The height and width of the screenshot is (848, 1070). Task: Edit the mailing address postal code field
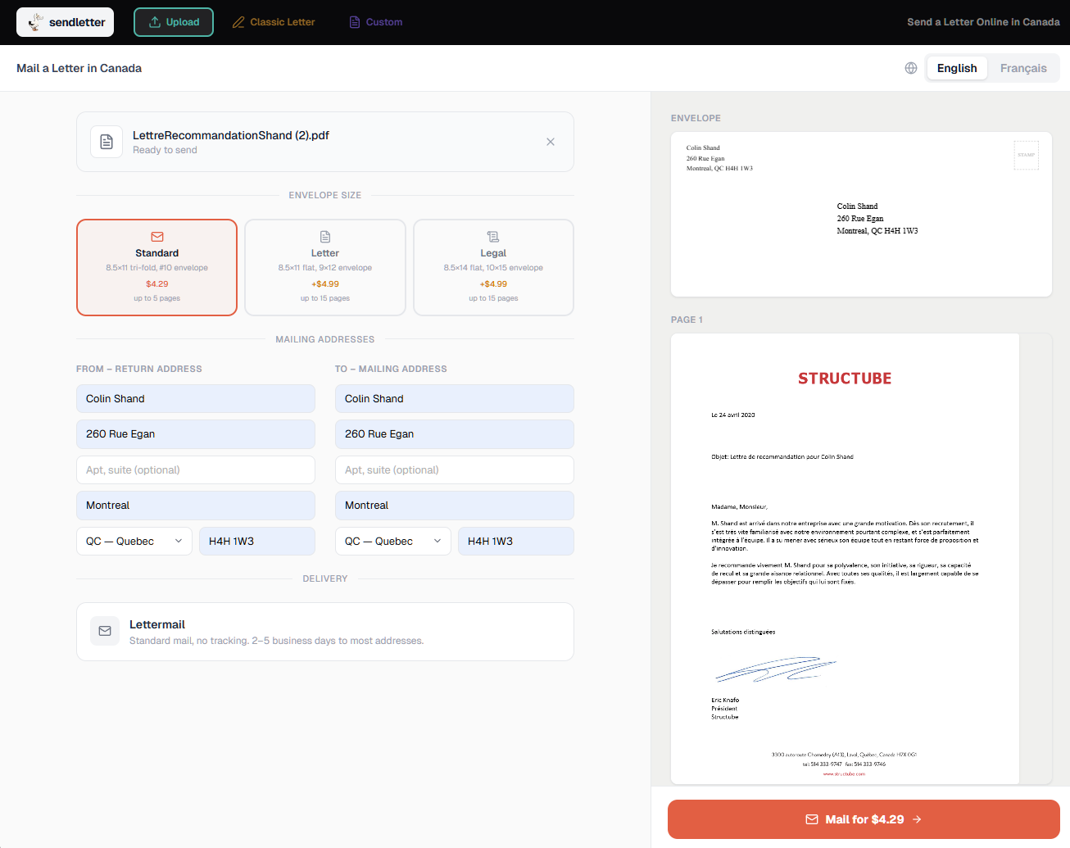coord(516,542)
